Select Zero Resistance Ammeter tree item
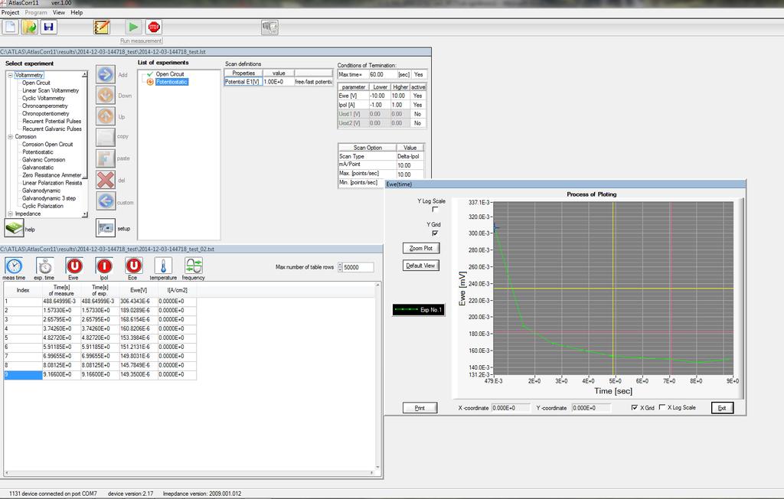 [x=51, y=175]
